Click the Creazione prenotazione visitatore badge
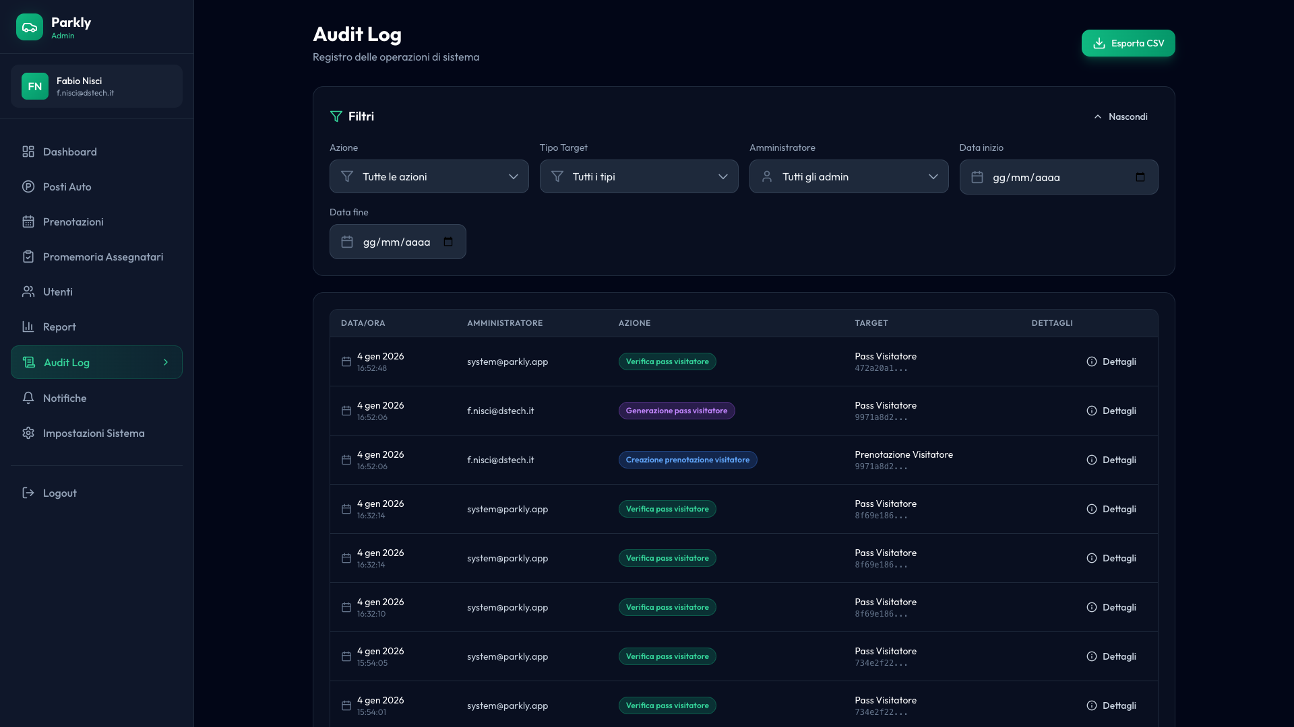Viewport: 1294px width, 727px height. 687,460
